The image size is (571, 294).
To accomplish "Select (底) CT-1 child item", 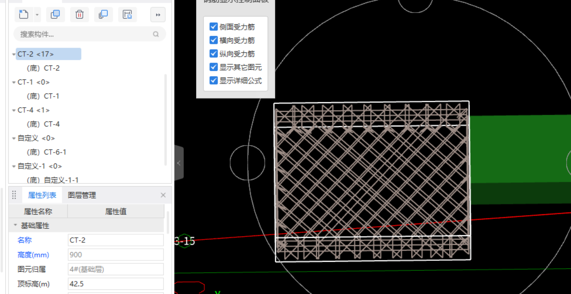I will pyautogui.click(x=43, y=96).
